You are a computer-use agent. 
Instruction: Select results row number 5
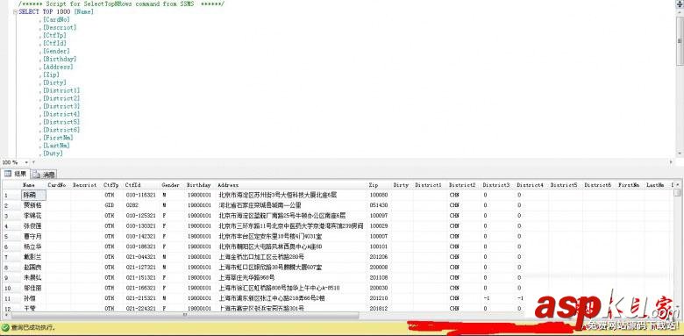(x=11, y=236)
